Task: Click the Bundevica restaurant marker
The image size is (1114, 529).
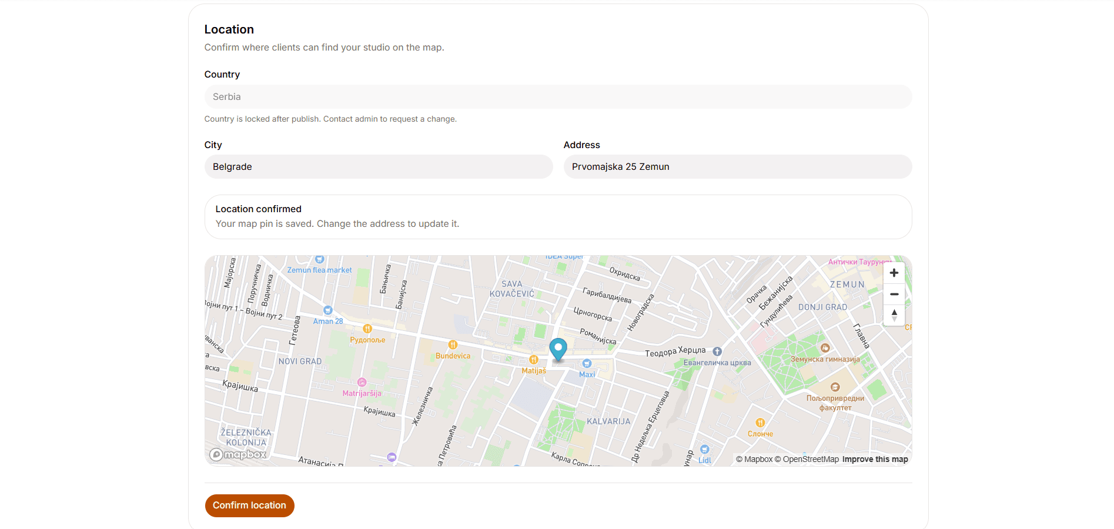Action: [x=453, y=345]
